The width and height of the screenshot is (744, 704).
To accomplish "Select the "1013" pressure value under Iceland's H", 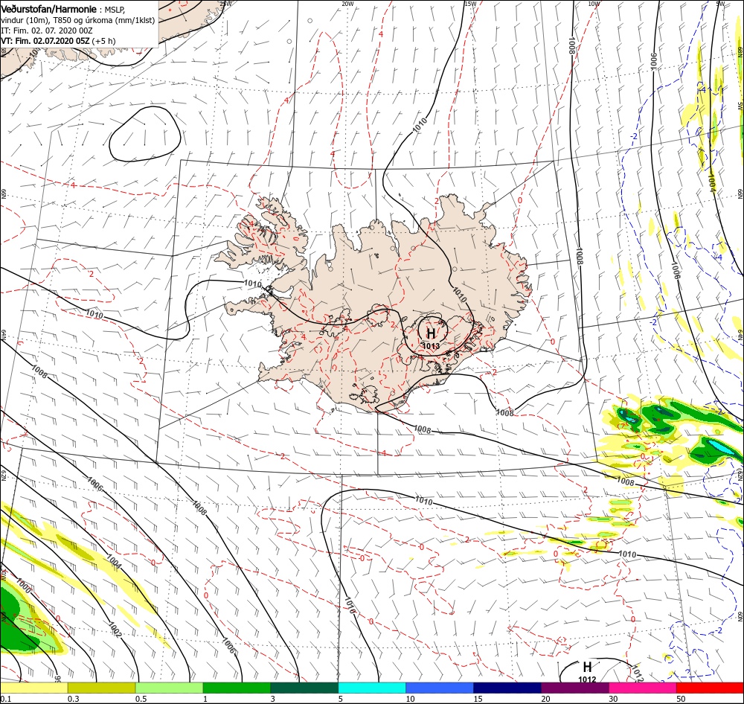I will point(431,346).
